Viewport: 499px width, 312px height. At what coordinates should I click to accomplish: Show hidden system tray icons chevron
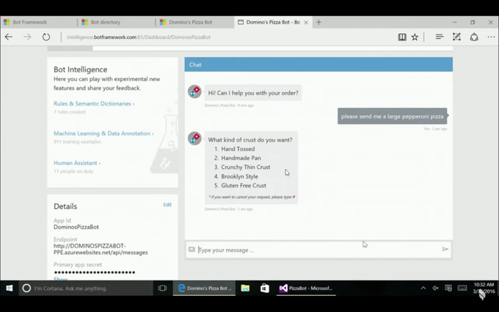[x=423, y=288]
